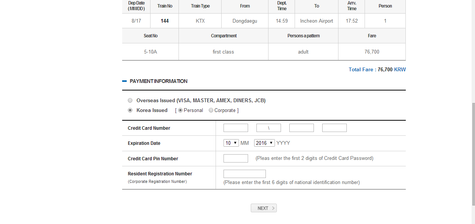Click seat number 5-10A cell

click(x=151, y=52)
